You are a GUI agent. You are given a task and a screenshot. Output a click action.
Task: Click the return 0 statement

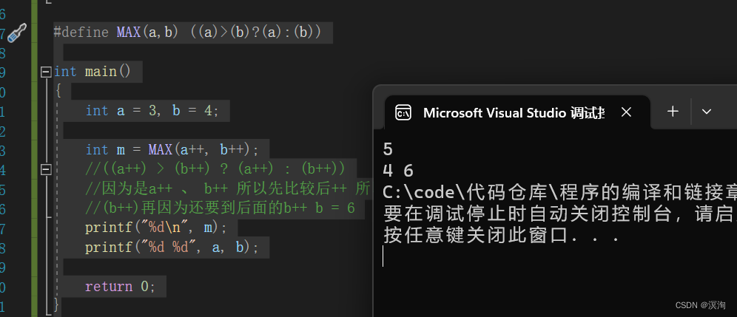120,286
